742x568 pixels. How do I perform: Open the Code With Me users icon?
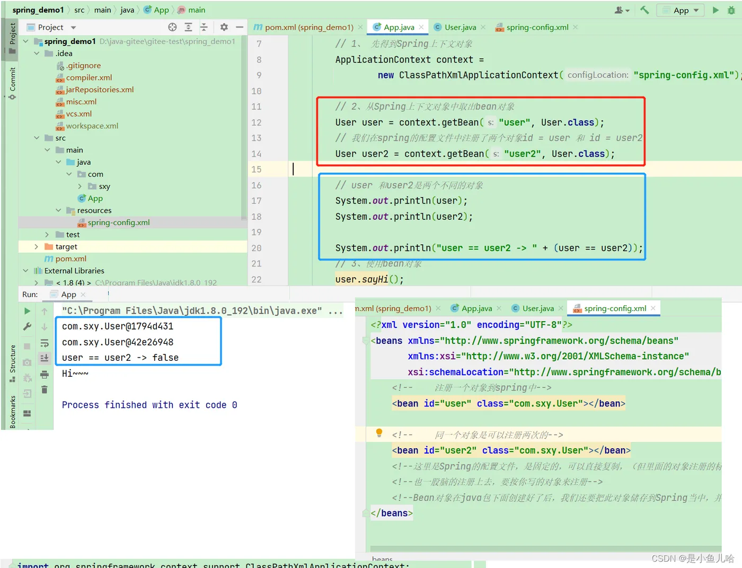click(x=621, y=10)
